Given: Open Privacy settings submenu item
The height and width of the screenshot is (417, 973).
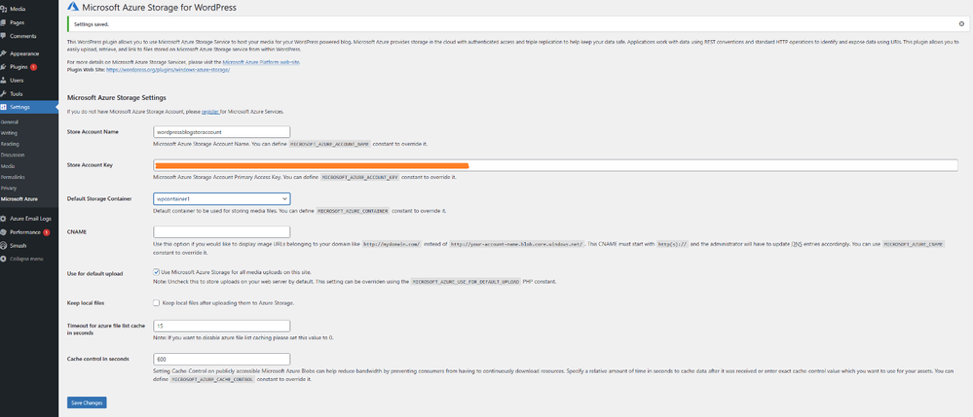Looking at the screenshot, I should pos(9,188).
